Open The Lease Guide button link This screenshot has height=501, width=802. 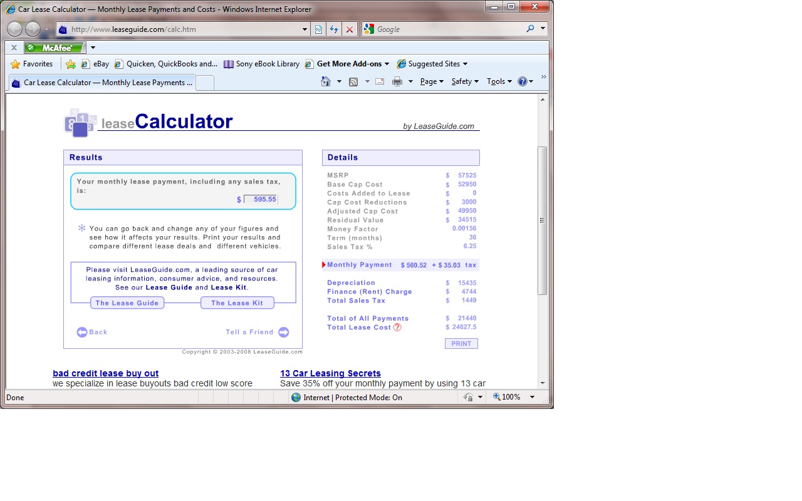pos(127,303)
